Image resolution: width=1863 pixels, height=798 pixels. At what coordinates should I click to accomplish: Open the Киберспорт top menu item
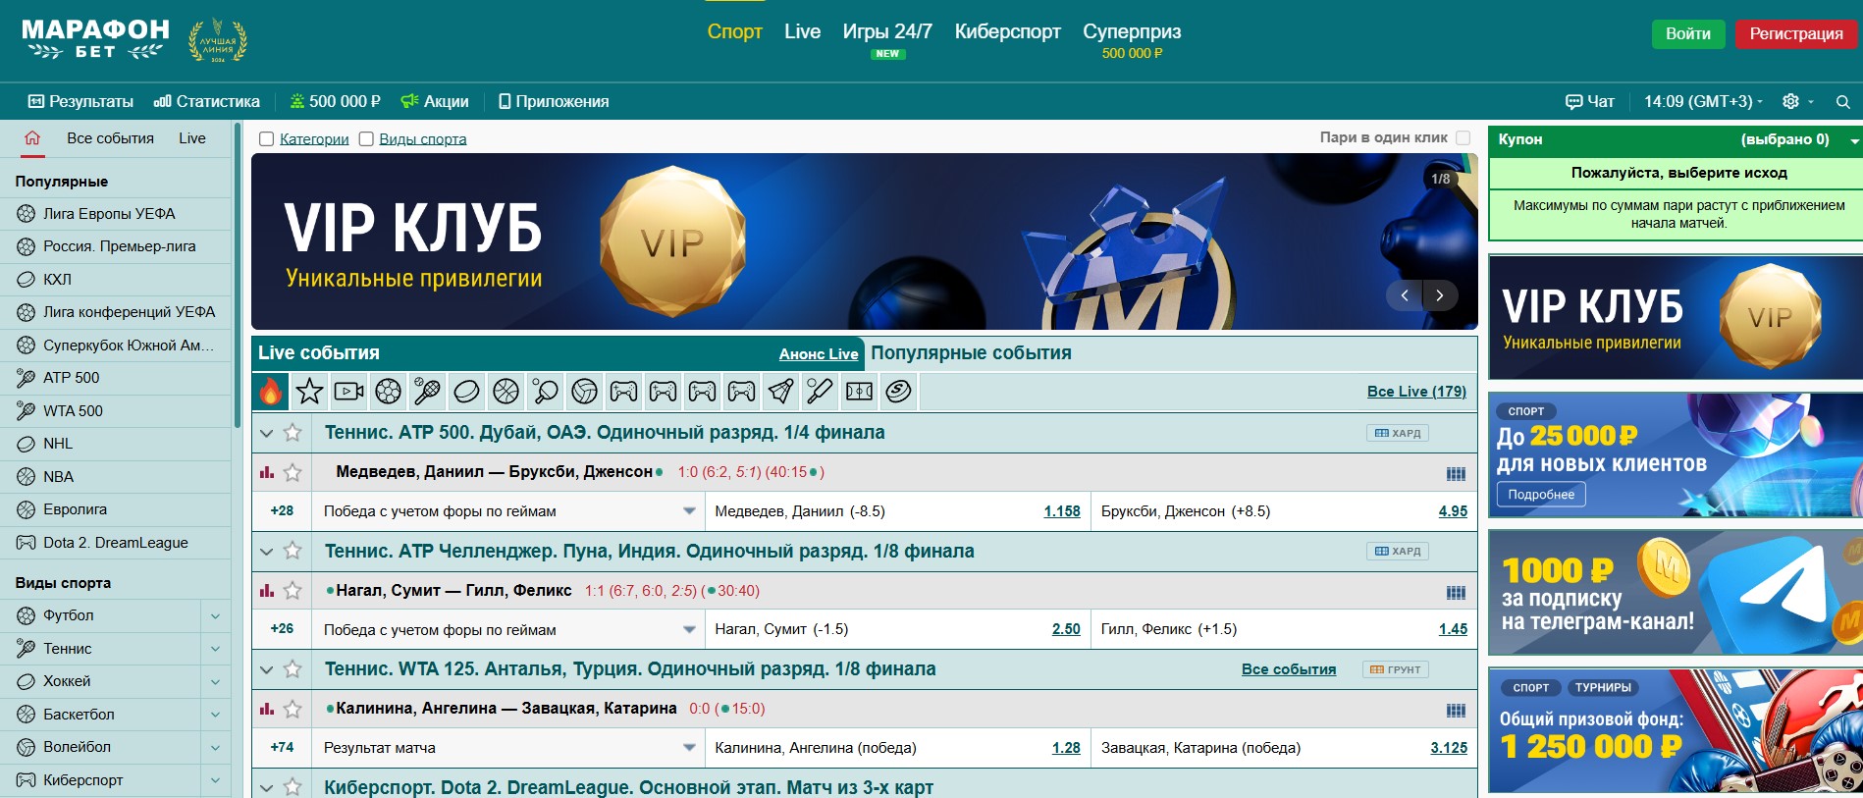tap(1007, 31)
